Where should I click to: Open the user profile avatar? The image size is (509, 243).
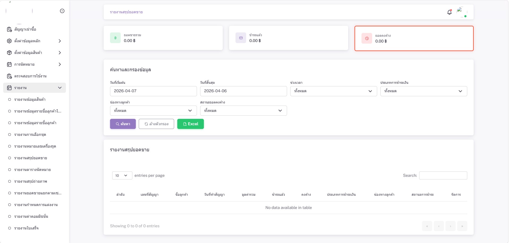click(x=462, y=12)
